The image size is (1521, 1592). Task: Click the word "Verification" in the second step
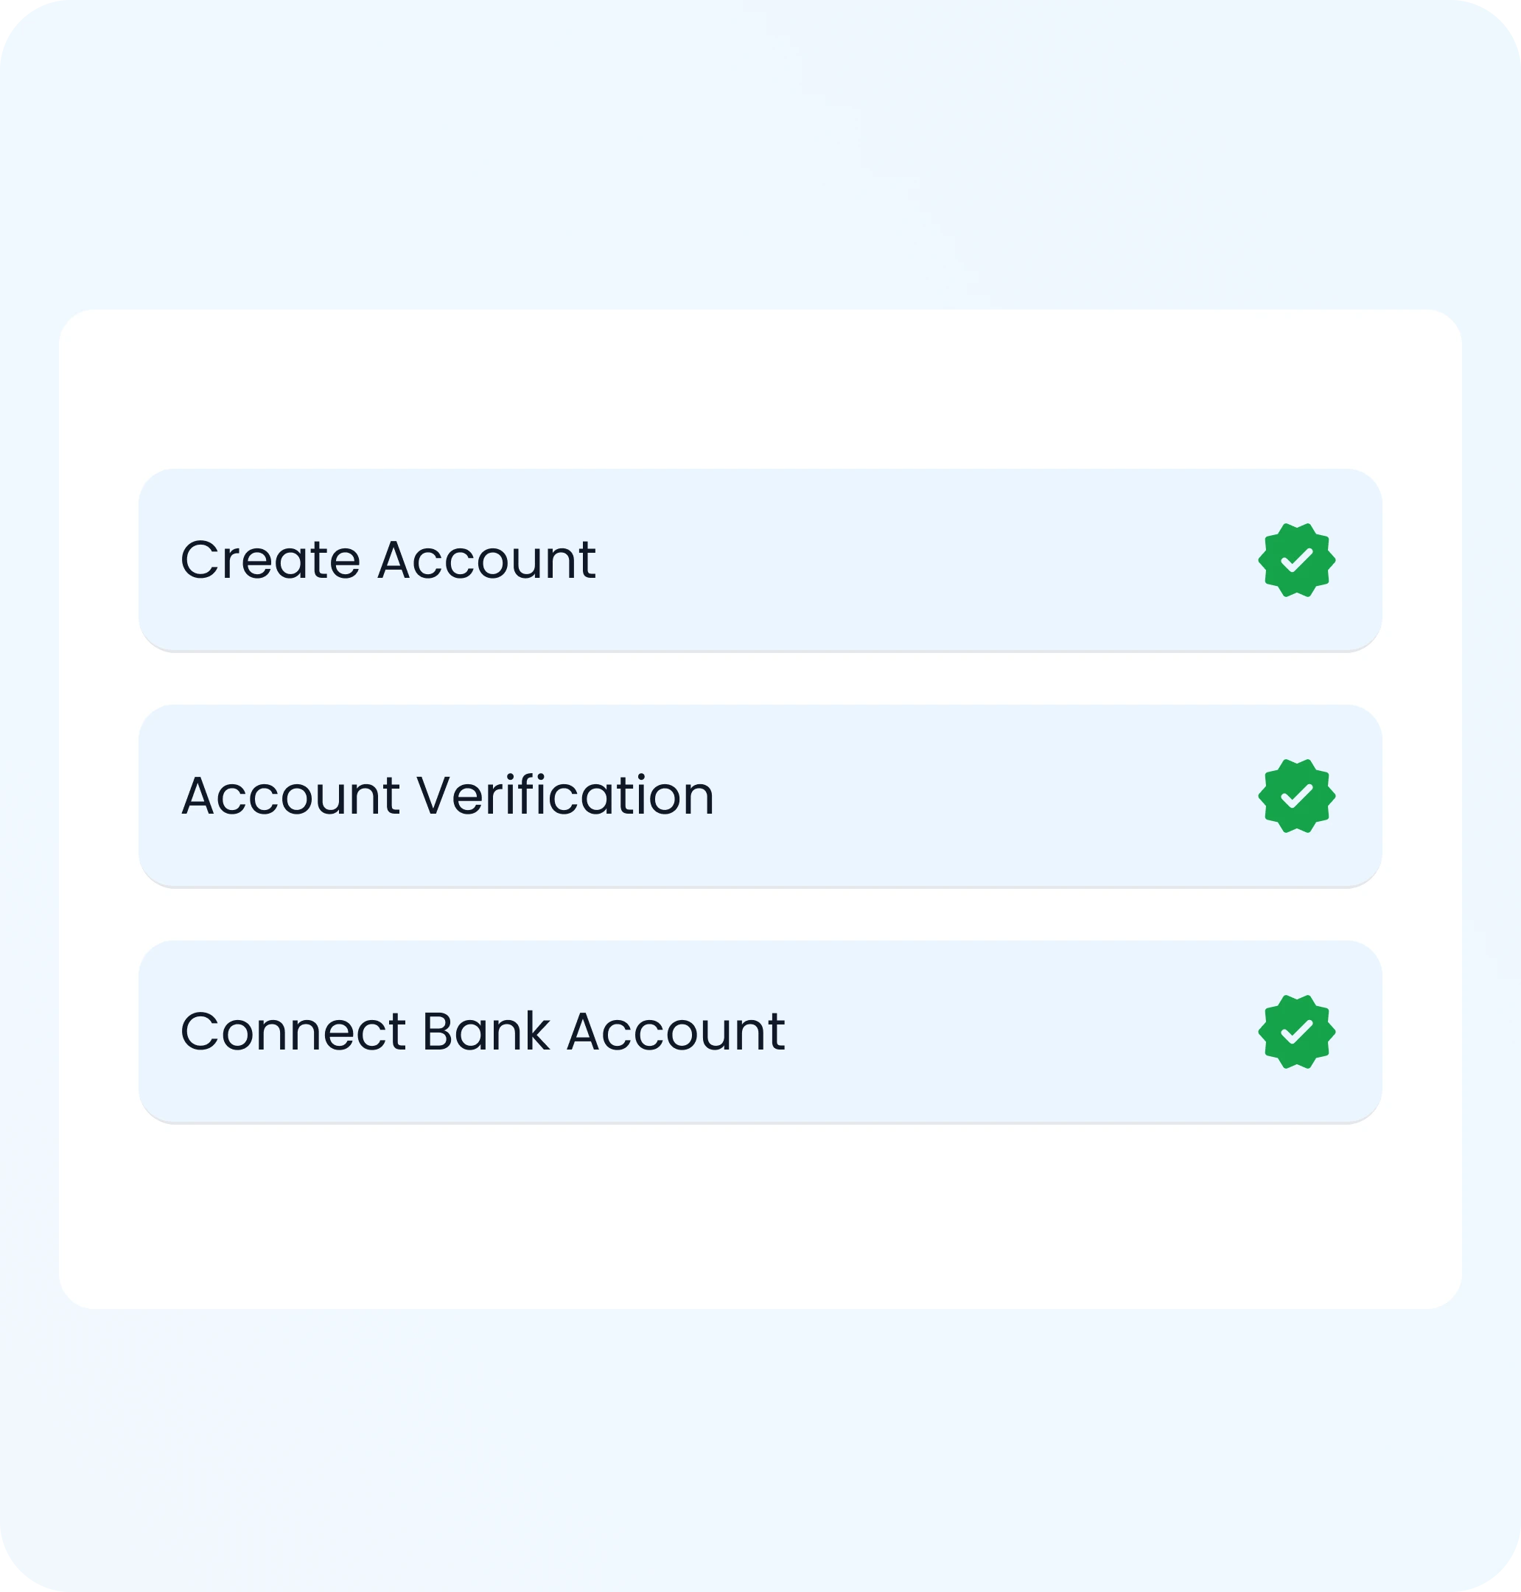(565, 795)
